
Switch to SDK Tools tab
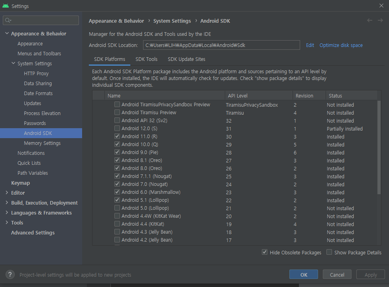(146, 59)
